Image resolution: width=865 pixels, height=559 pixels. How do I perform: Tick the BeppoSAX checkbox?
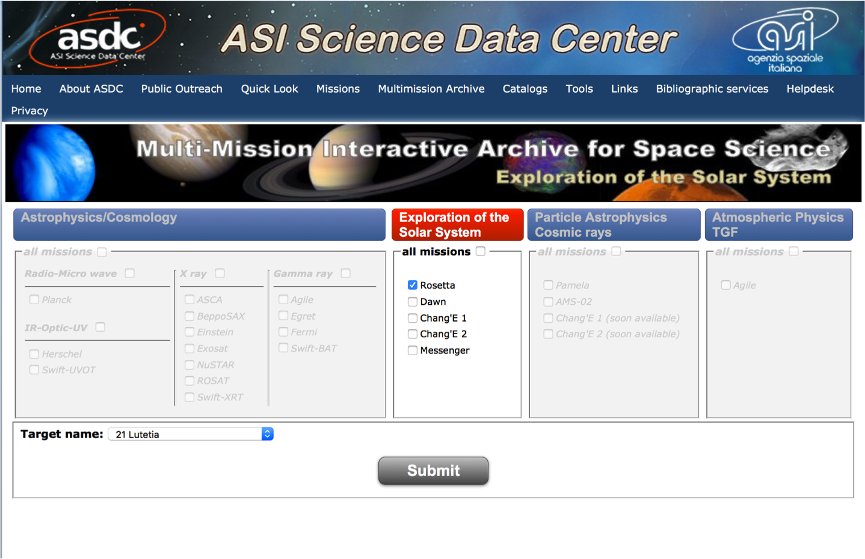click(189, 316)
